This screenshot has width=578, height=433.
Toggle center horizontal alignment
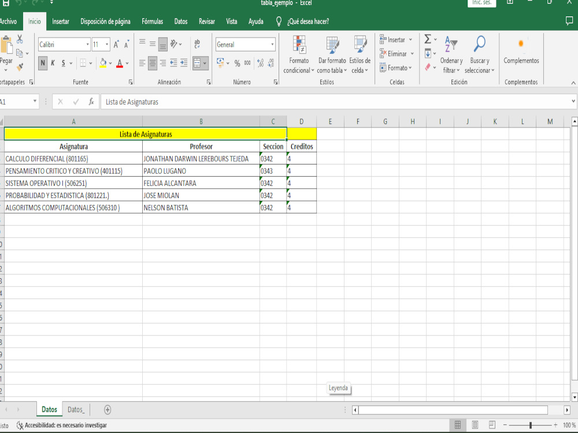point(153,63)
